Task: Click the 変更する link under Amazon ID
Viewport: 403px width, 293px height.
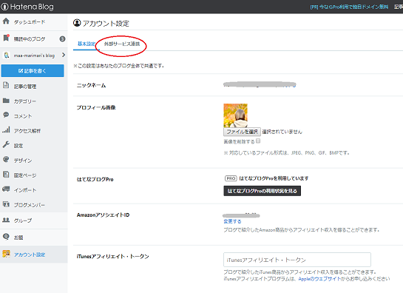Action: 232,221
